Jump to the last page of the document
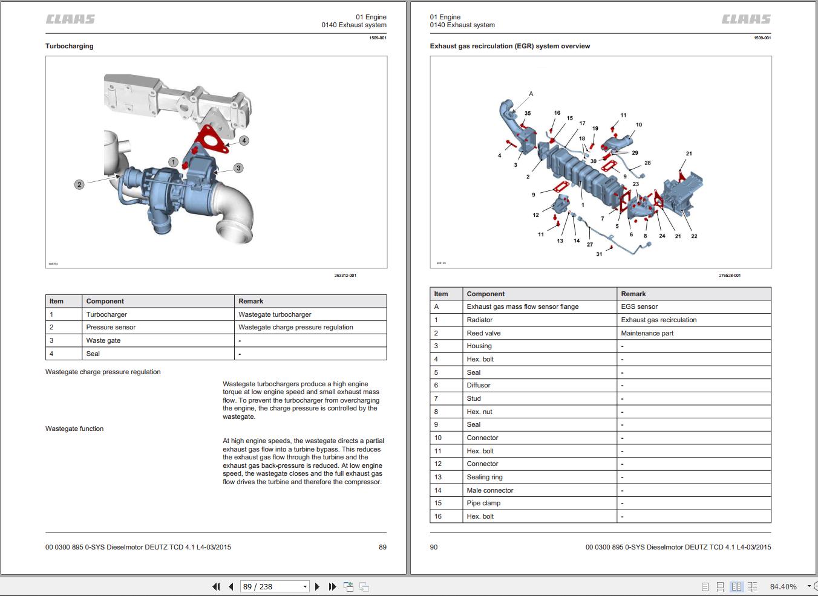The image size is (818, 596). [x=332, y=586]
